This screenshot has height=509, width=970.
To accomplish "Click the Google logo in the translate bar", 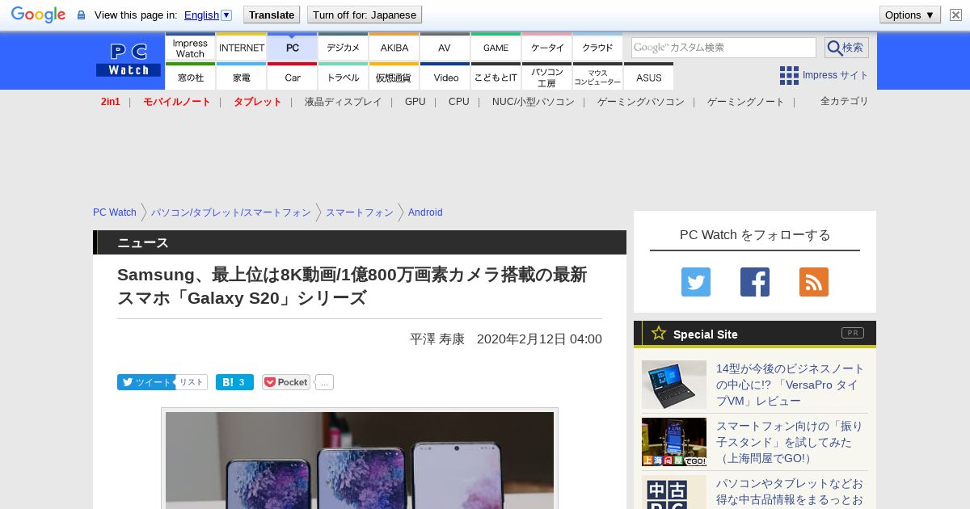I will [x=38, y=15].
